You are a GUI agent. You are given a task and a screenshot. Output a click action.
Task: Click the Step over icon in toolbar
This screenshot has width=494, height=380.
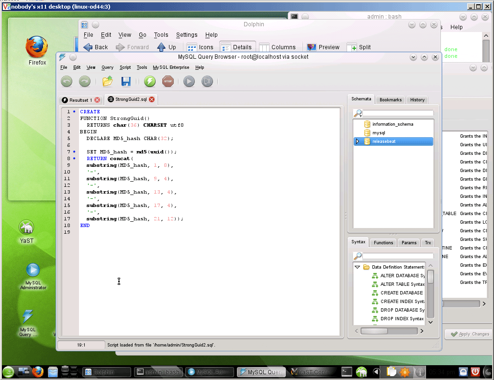click(207, 81)
